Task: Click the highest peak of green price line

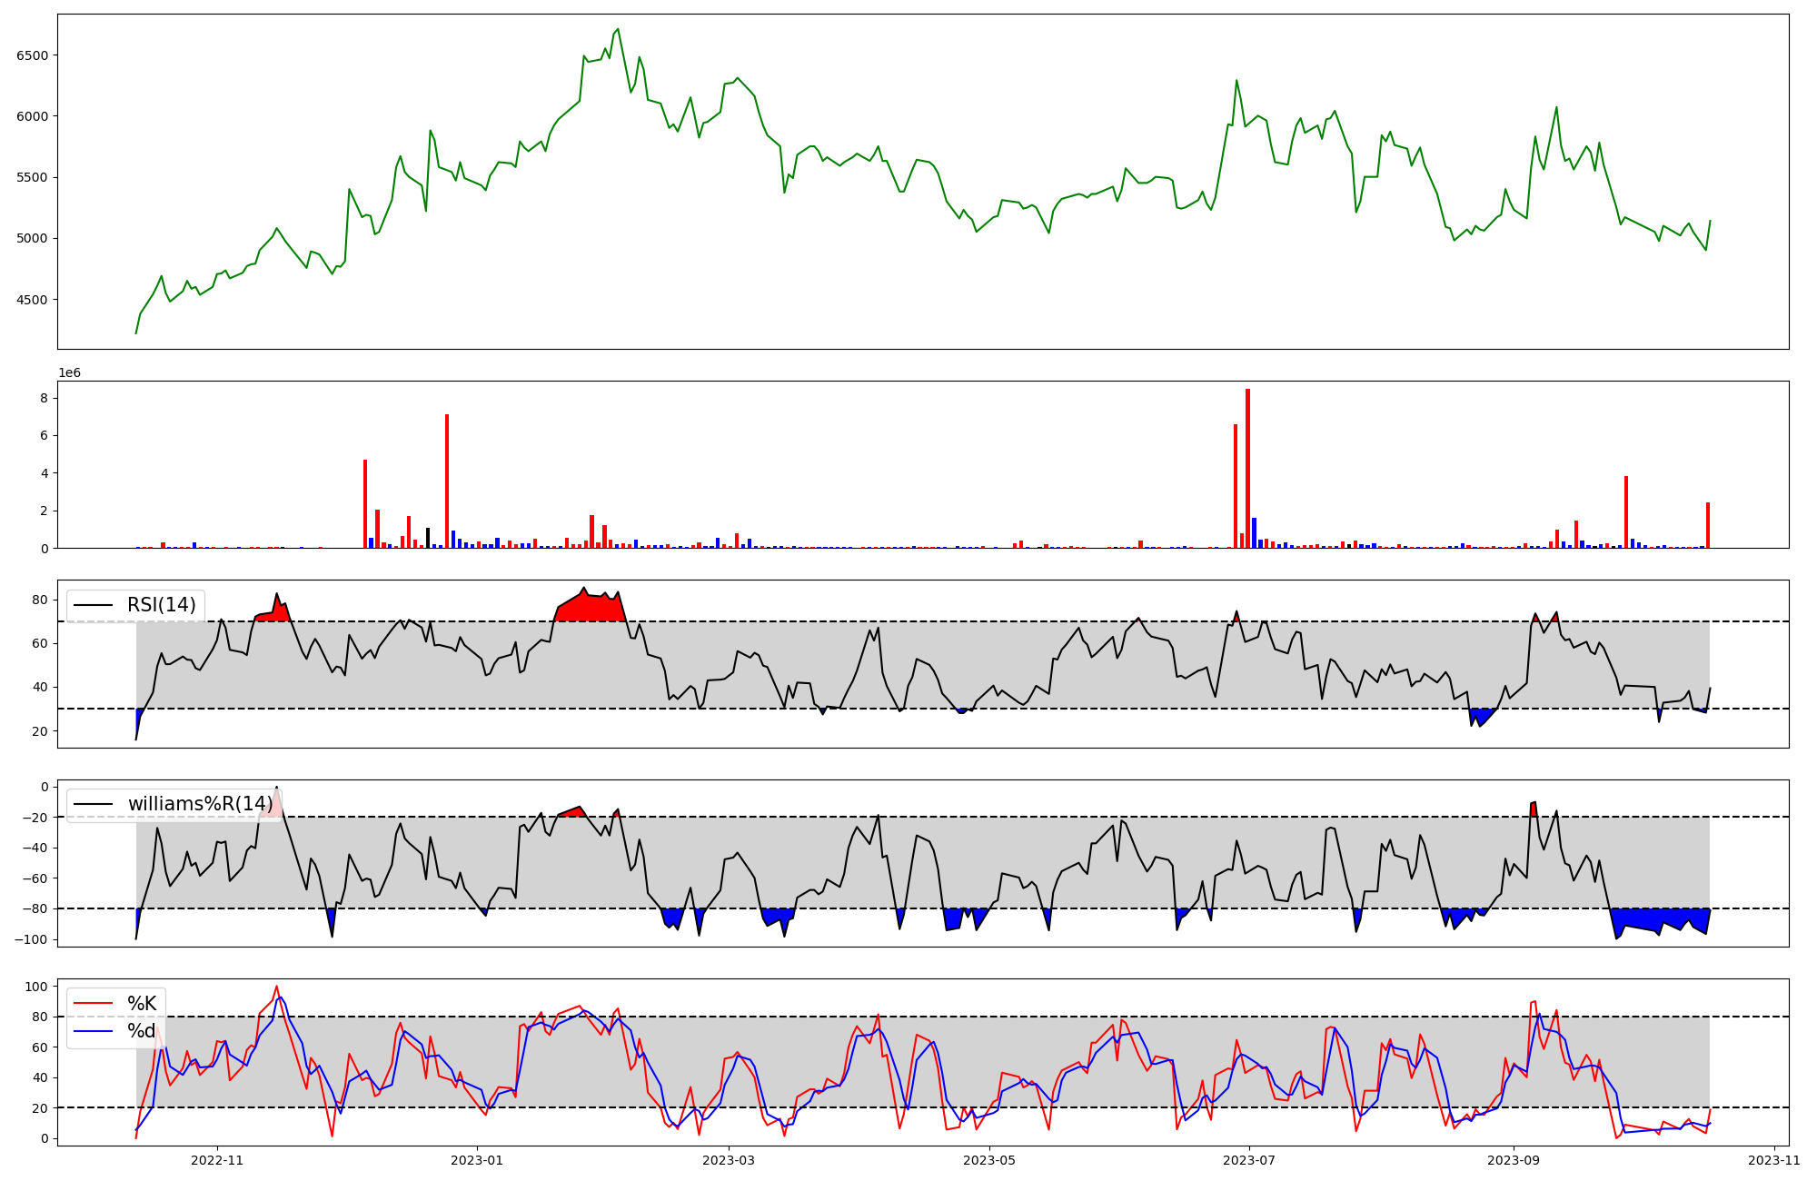Action: (618, 30)
